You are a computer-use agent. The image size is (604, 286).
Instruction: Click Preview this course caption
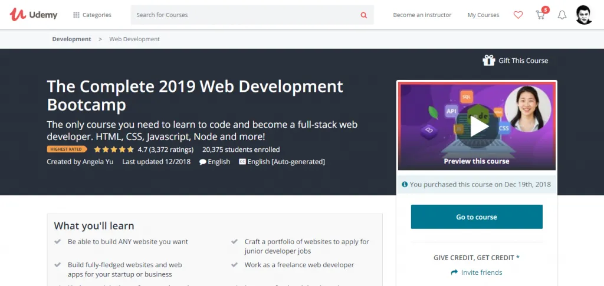coord(477,161)
